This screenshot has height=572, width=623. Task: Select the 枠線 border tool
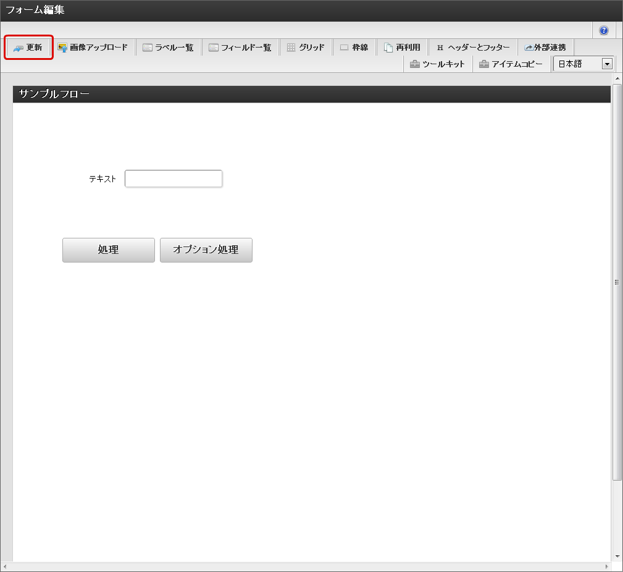click(x=354, y=48)
